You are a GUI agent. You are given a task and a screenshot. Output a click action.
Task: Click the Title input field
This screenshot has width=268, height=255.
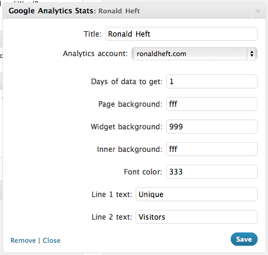tap(181, 34)
